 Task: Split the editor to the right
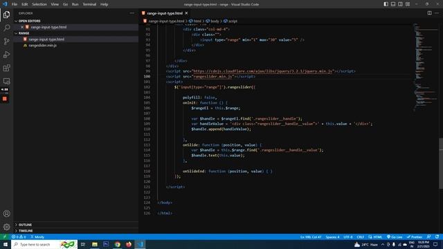click(429, 13)
